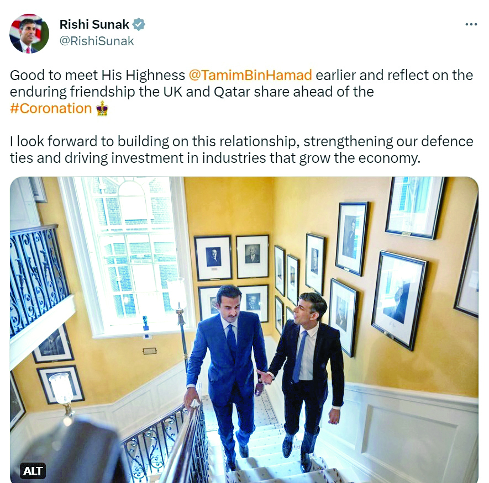Viewport: 489px width, 483px height.
Task: Open Rishi Sunak's profile avatar
Action: coord(29,34)
